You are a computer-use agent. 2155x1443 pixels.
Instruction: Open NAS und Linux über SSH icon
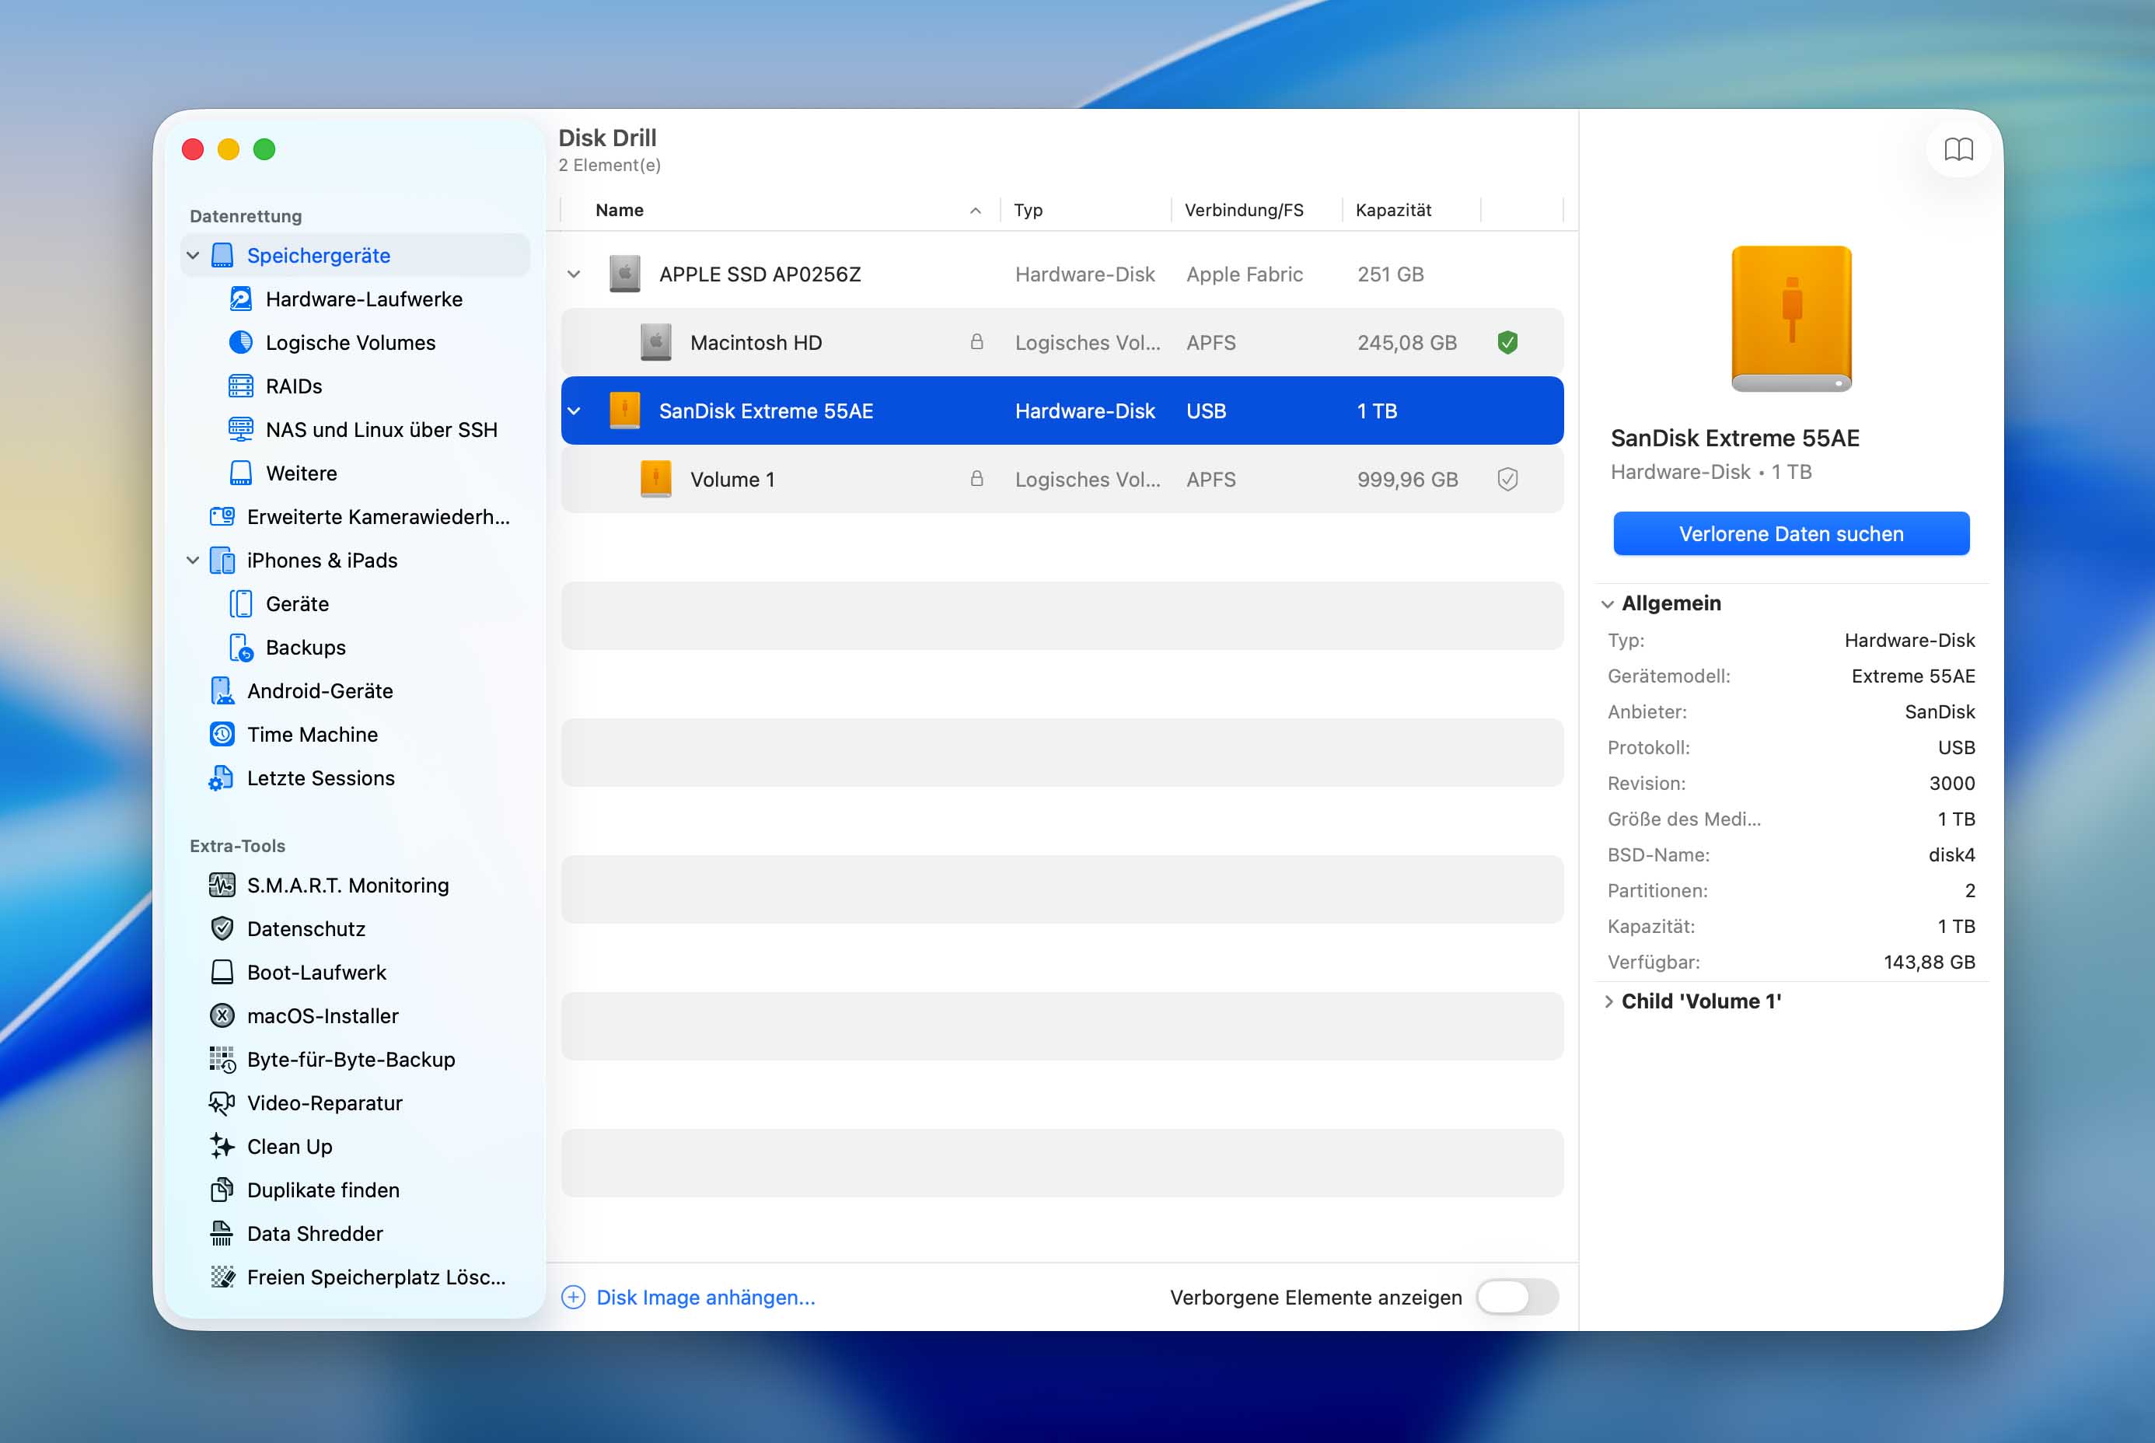(x=240, y=429)
